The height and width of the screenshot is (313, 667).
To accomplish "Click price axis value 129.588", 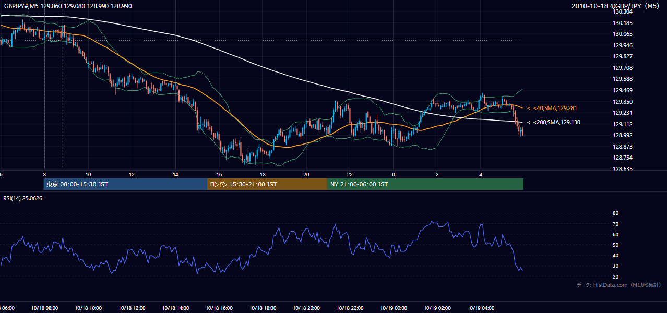I will tap(623, 79).
